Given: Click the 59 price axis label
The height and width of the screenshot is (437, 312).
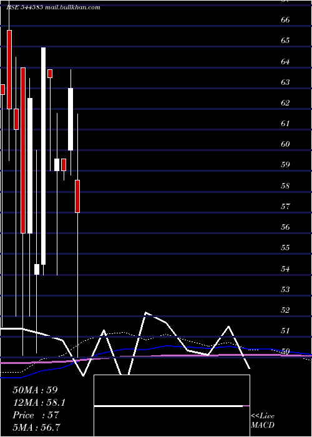Looking at the screenshot, I should (285, 164).
